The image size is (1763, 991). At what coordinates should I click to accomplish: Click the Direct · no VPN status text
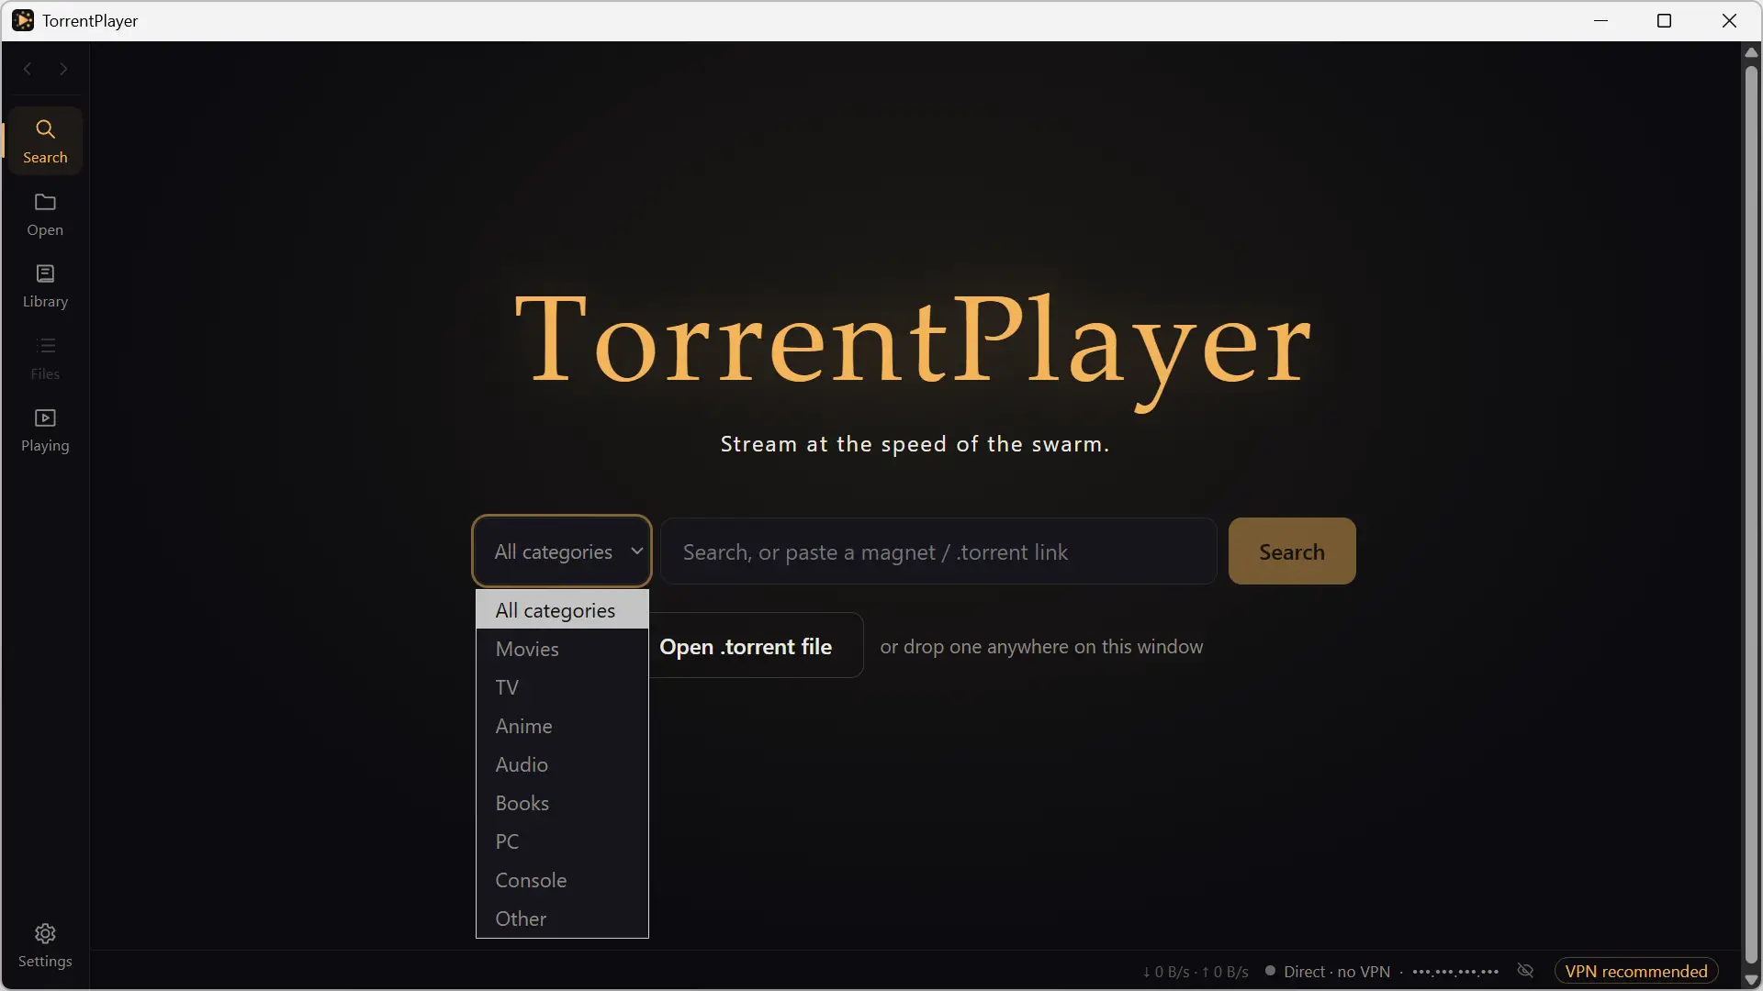point(1337,972)
